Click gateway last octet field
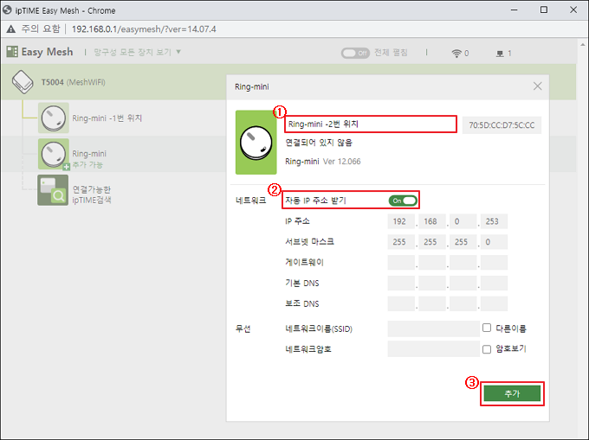589x440 pixels. [x=494, y=262]
